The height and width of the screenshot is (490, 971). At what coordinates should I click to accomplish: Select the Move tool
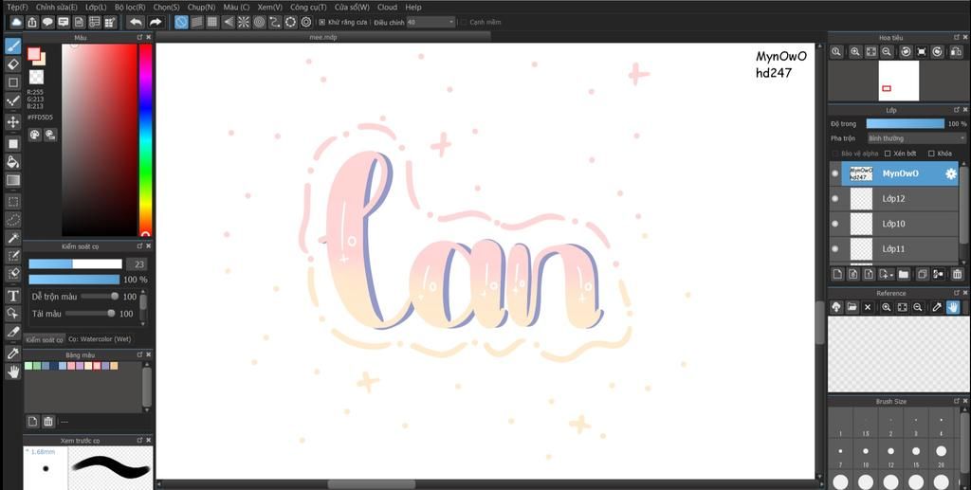tap(13, 121)
